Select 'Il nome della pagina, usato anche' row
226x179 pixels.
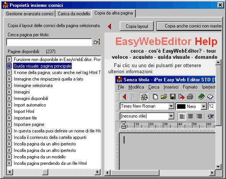[54, 73]
